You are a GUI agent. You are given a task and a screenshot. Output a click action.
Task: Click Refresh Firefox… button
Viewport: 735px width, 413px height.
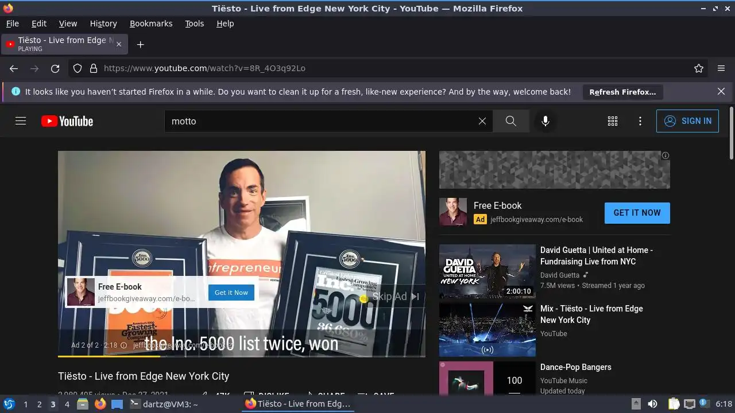point(622,92)
